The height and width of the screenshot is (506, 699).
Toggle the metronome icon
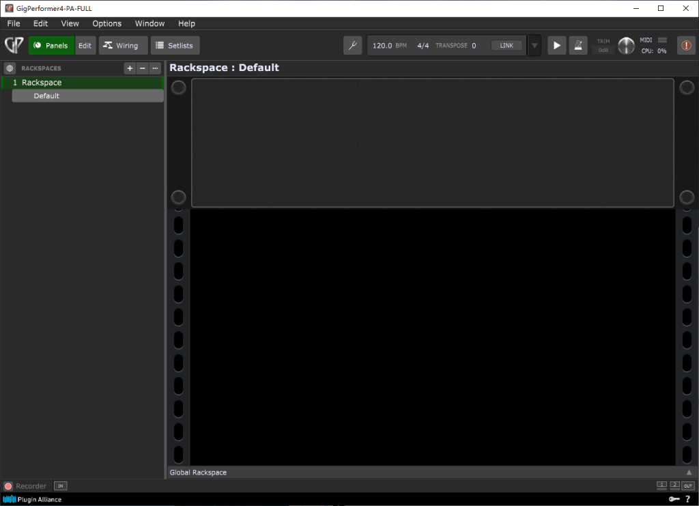(x=578, y=46)
